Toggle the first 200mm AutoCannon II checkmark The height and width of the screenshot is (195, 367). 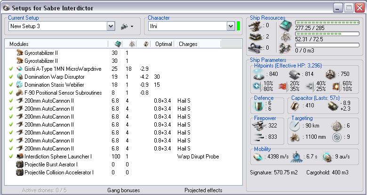coord(11,101)
